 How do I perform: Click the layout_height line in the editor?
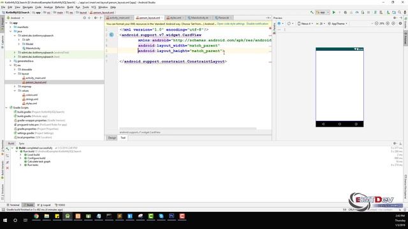[180, 51]
